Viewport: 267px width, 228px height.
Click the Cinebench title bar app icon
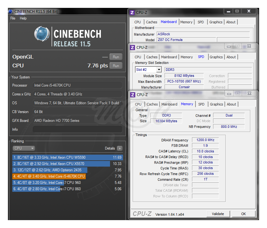pos(10,12)
